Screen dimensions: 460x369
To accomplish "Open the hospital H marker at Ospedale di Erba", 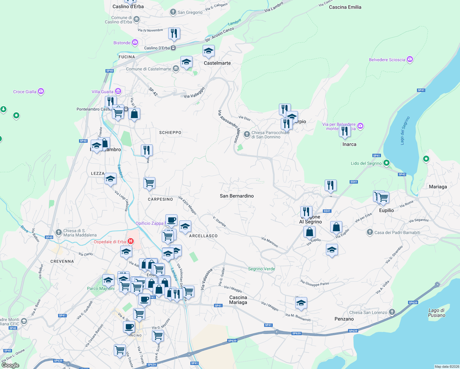I will click(130, 241).
